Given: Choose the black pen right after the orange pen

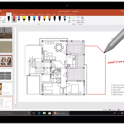Looking at the screenshot, I should [55, 19].
